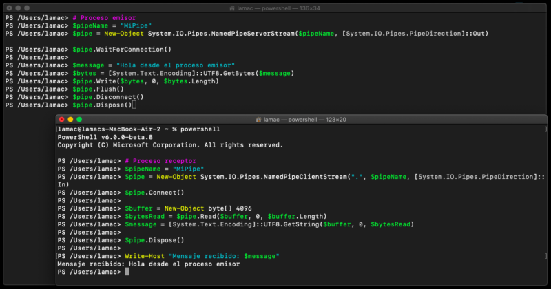The image size is (551, 289).
Task: Click the '# Proceso receptor' comment line
Action: pyautogui.click(x=160, y=161)
